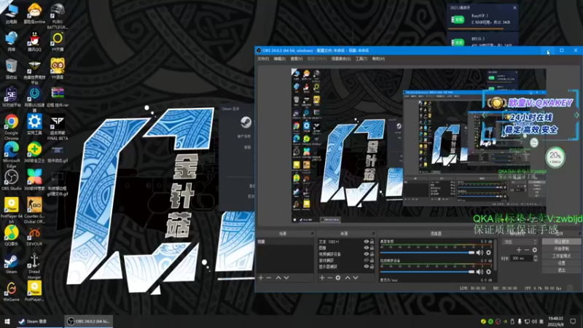Add a new scene with the plus icon

pyautogui.click(x=261, y=278)
